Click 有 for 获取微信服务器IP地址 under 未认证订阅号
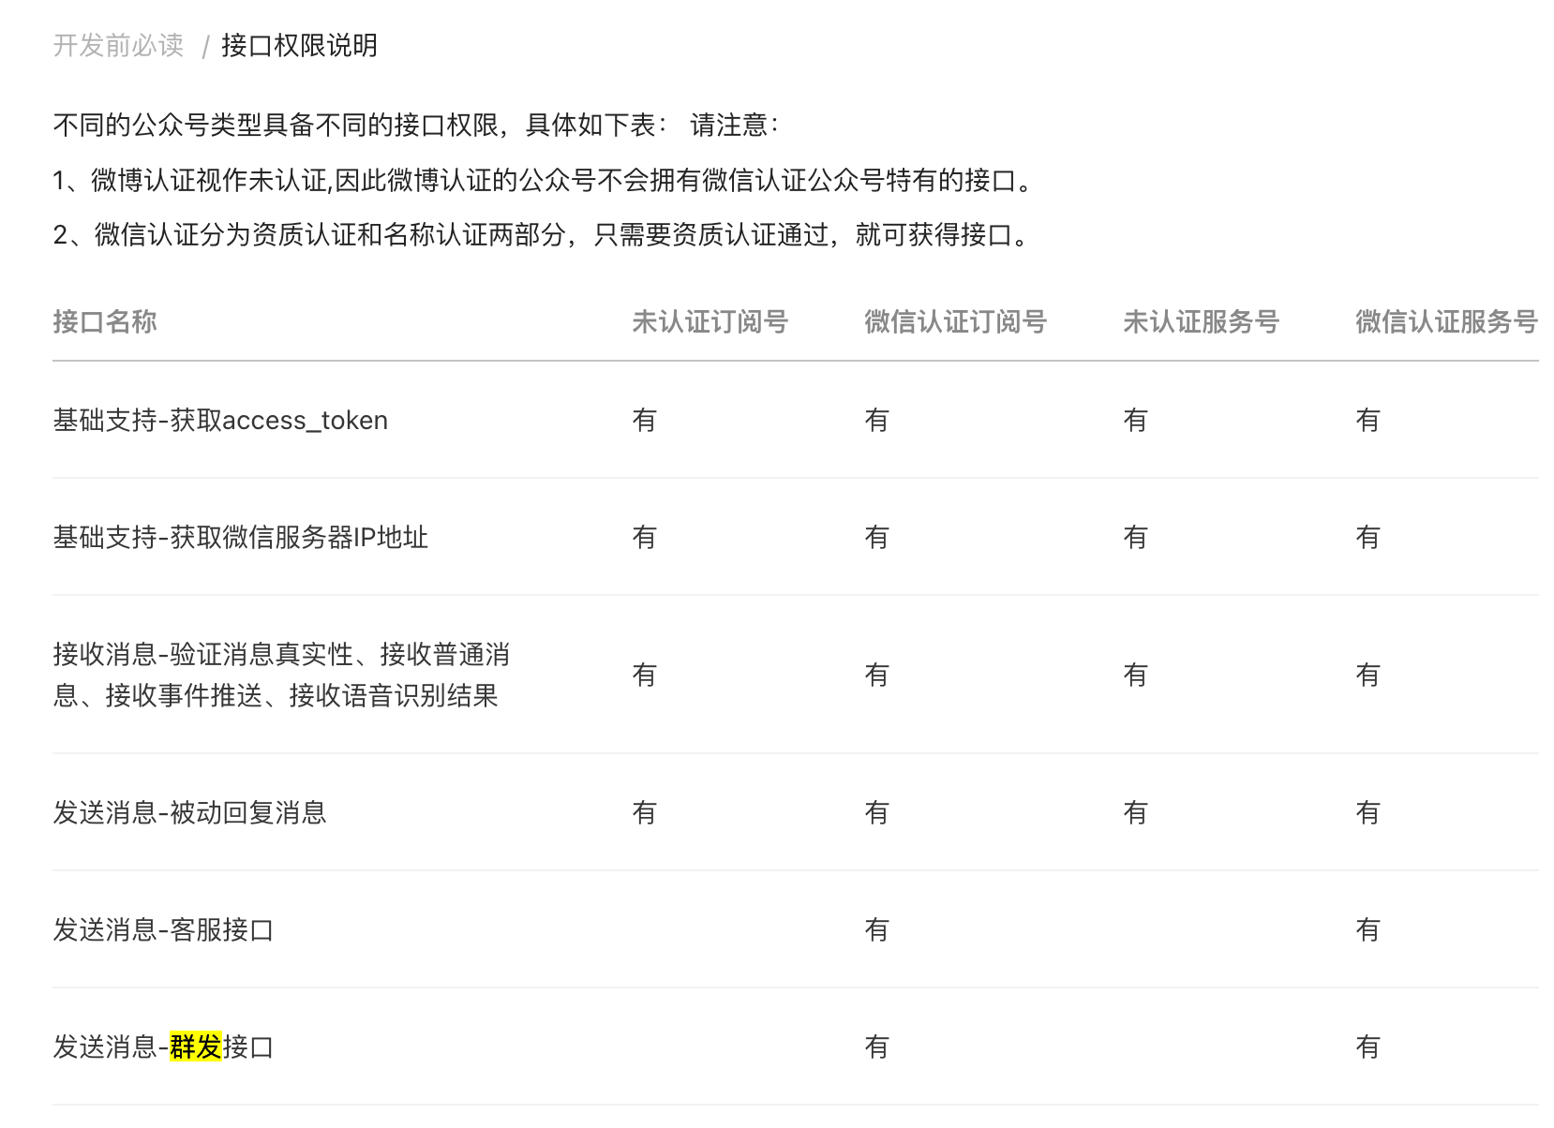The width and height of the screenshot is (1554, 1128). 644,537
